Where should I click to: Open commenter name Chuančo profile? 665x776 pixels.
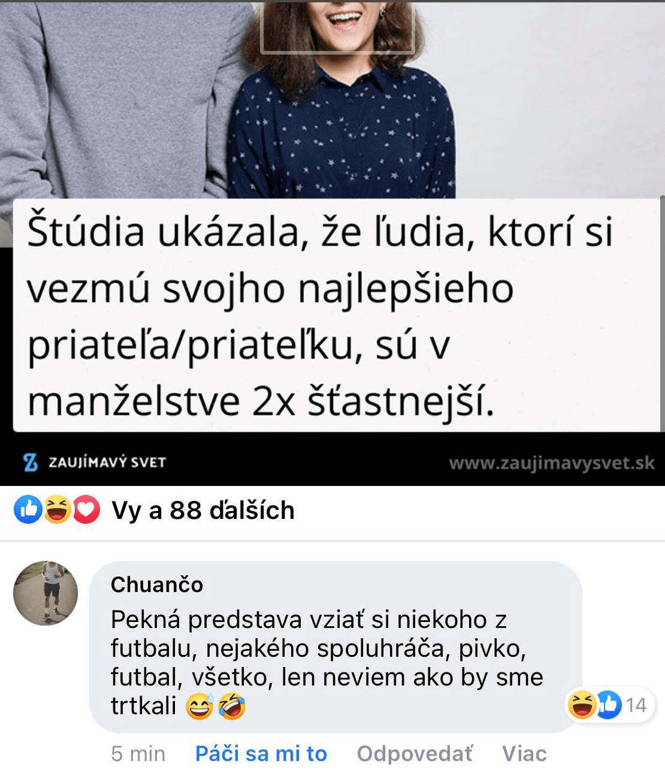157,584
